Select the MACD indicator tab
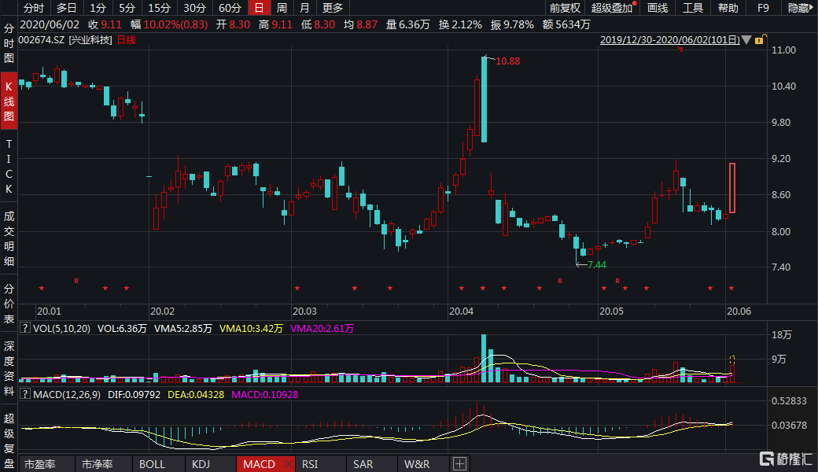The image size is (818, 472). point(260,464)
